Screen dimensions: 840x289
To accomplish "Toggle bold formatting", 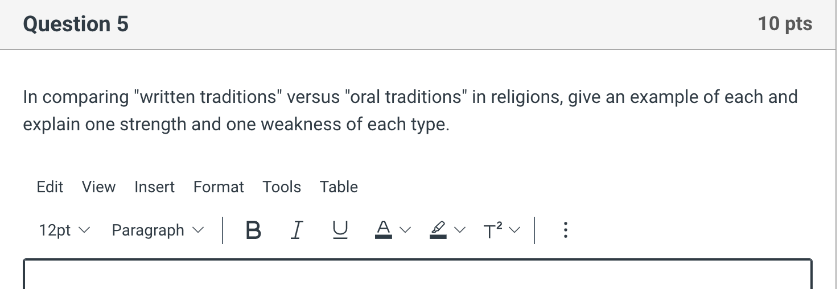I will (253, 230).
